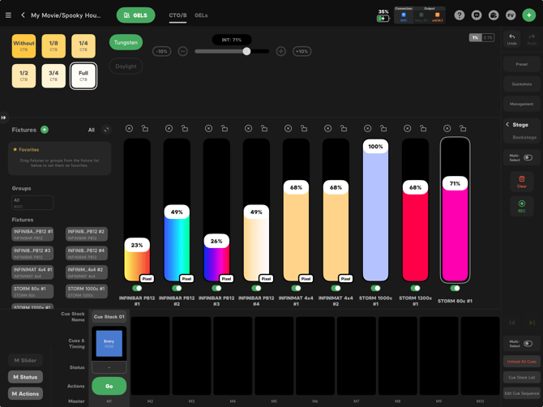Toggle INFINIBAR PB12 #4 on/off switch
Viewport: 543px width, 407px height.
(256, 288)
